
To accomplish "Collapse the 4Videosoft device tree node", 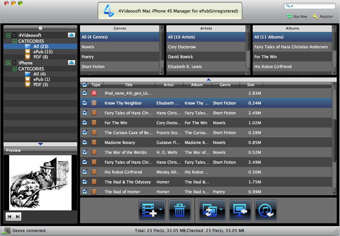I will [x=8, y=35].
